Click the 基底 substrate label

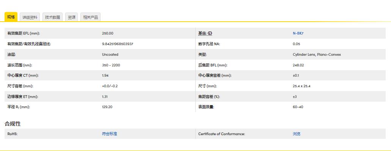tap(202, 33)
